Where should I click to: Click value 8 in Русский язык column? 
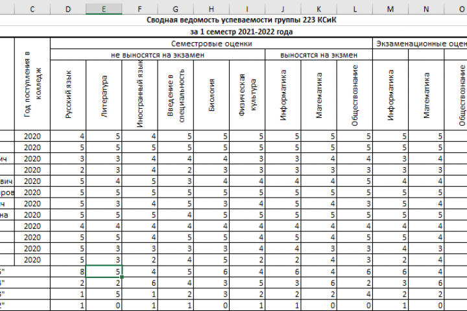[x=68, y=271]
